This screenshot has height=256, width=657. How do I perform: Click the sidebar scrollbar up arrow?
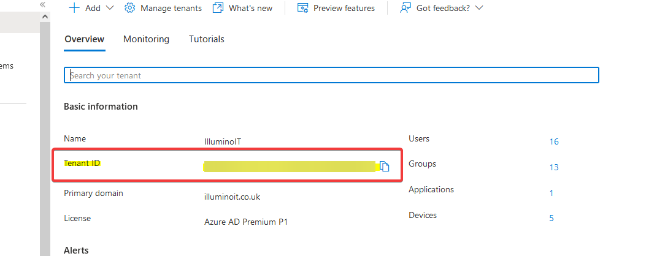pyautogui.click(x=45, y=17)
